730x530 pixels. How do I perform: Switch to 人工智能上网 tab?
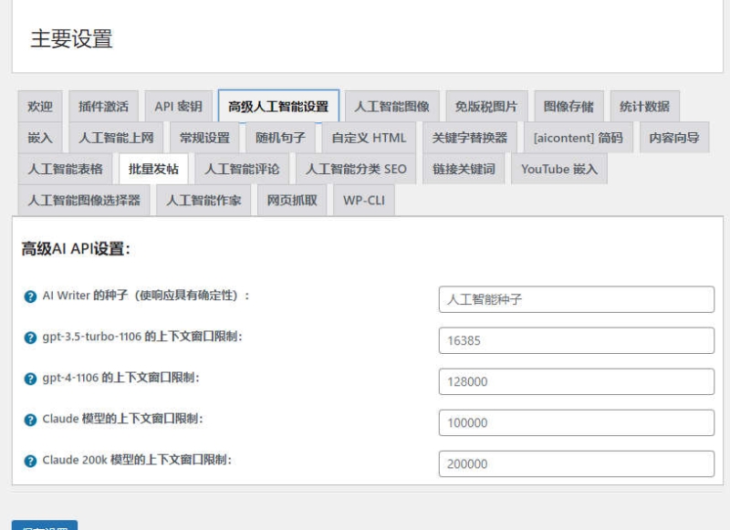click(x=116, y=137)
